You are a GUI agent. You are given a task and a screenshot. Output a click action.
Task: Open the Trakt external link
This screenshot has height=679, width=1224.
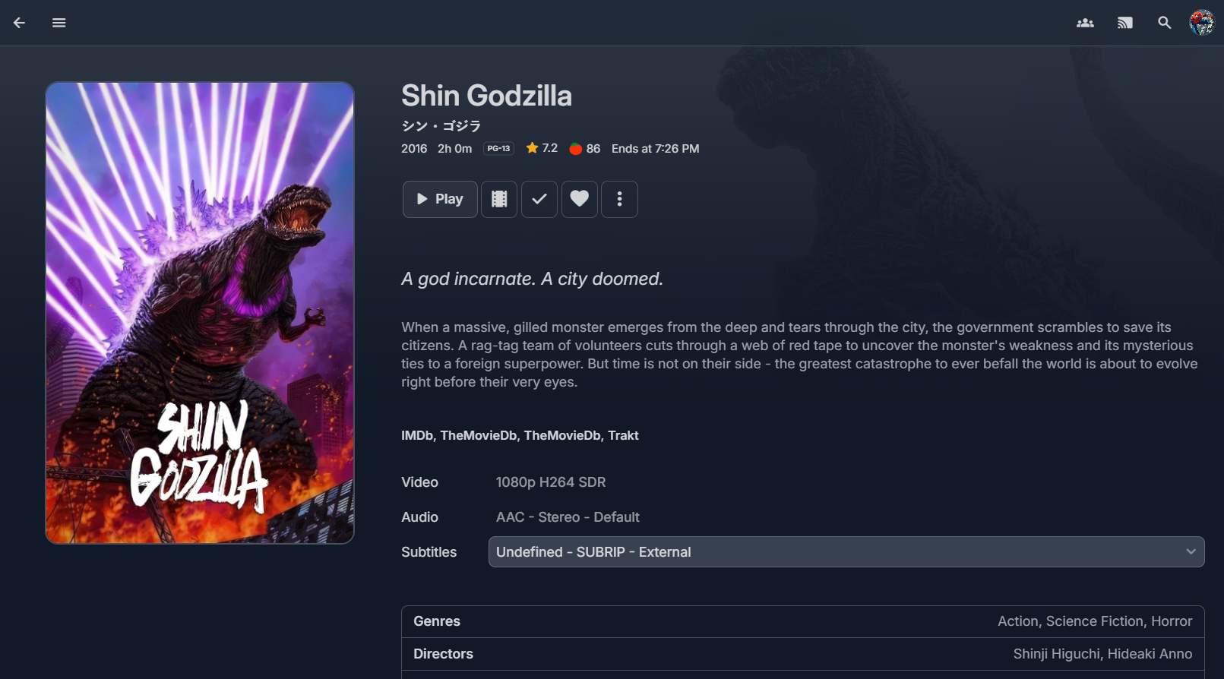[623, 435]
